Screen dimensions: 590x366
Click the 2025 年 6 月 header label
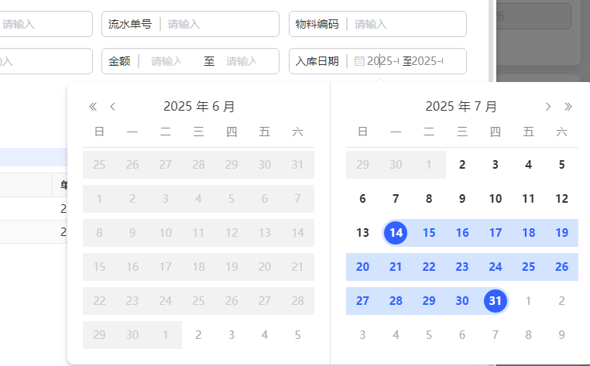click(199, 107)
